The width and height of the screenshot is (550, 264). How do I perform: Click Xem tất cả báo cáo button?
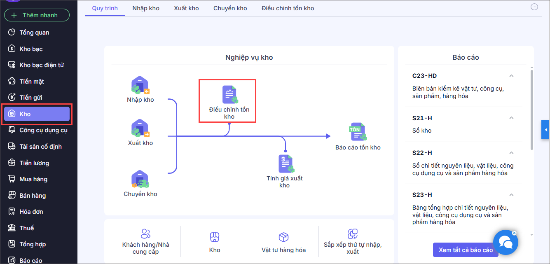pos(466,250)
